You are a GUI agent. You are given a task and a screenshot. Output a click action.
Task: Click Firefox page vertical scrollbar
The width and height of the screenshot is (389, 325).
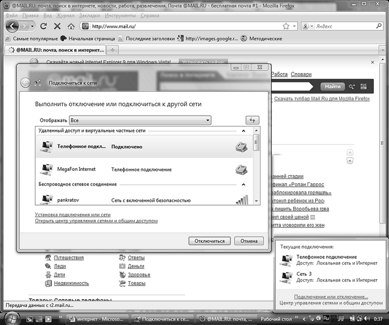(382, 143)
